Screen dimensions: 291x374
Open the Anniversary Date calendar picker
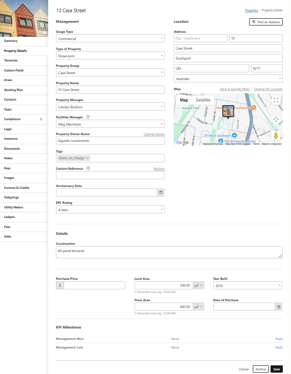tap(161, 192)
